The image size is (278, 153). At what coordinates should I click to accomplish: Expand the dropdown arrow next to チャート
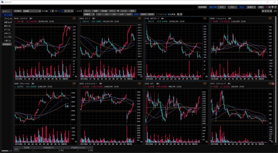(x=118, y=11)
